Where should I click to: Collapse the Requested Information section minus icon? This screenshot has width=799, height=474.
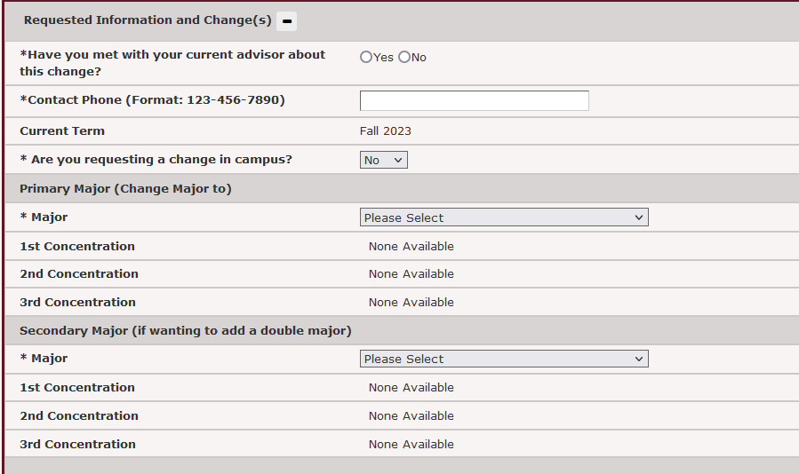tap(287, 20)
